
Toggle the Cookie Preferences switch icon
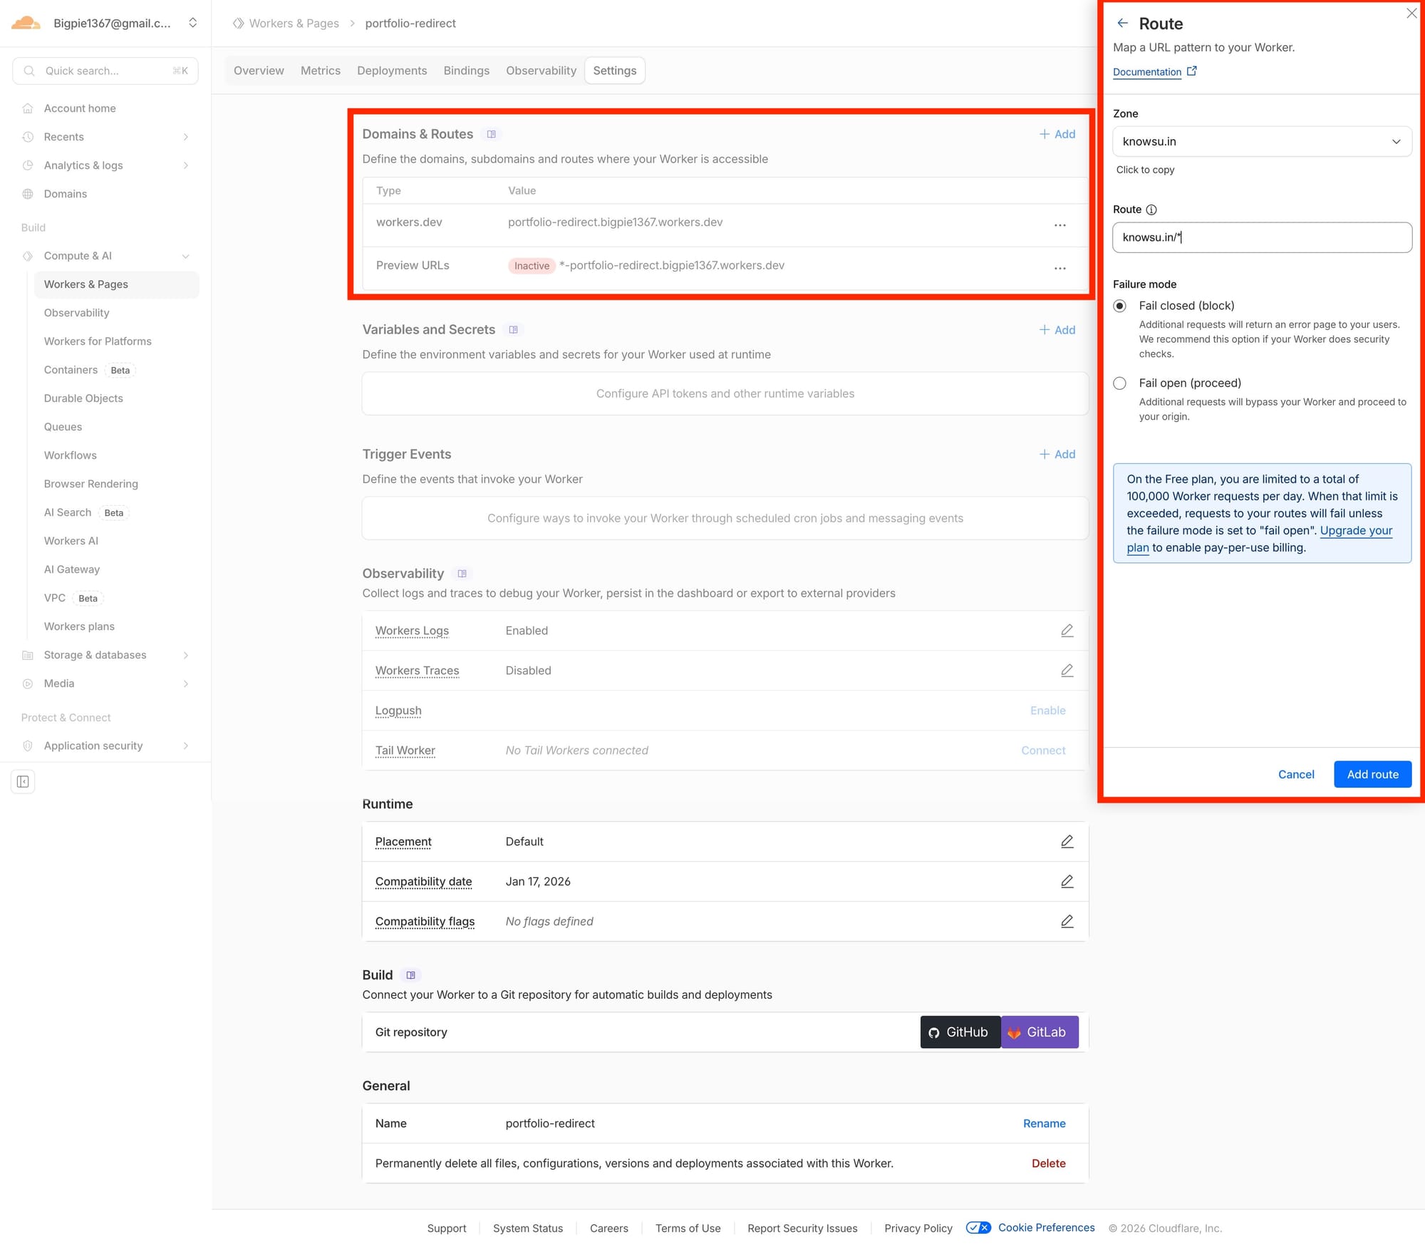(978, 1227)
